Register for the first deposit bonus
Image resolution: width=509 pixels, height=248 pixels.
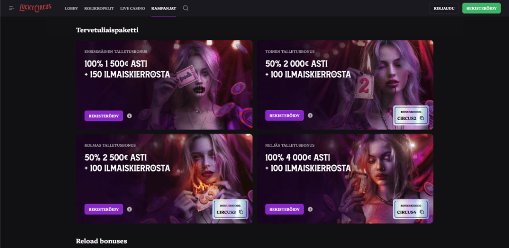point(104,116)
